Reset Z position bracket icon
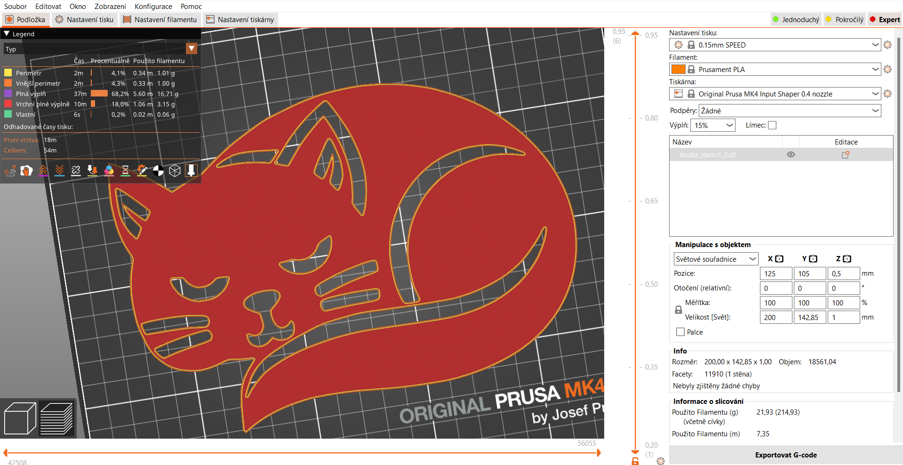Viewport: 903px width, 465px height. [x=847, y=259]
